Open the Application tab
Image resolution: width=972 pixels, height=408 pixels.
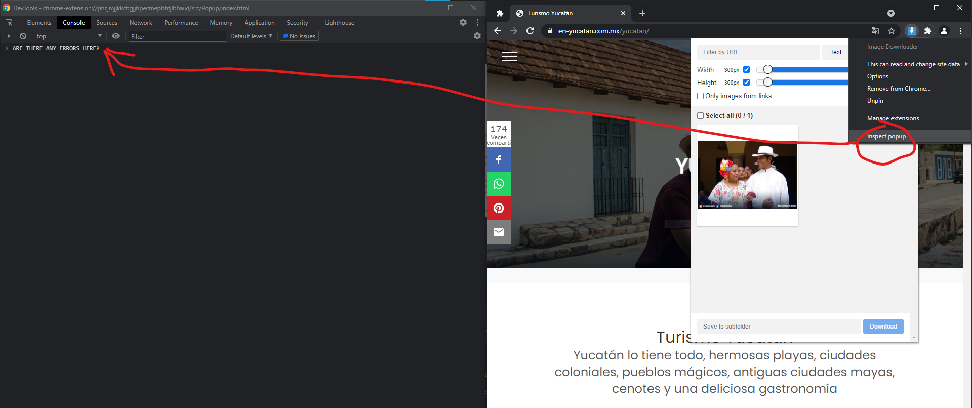point(259,23)
